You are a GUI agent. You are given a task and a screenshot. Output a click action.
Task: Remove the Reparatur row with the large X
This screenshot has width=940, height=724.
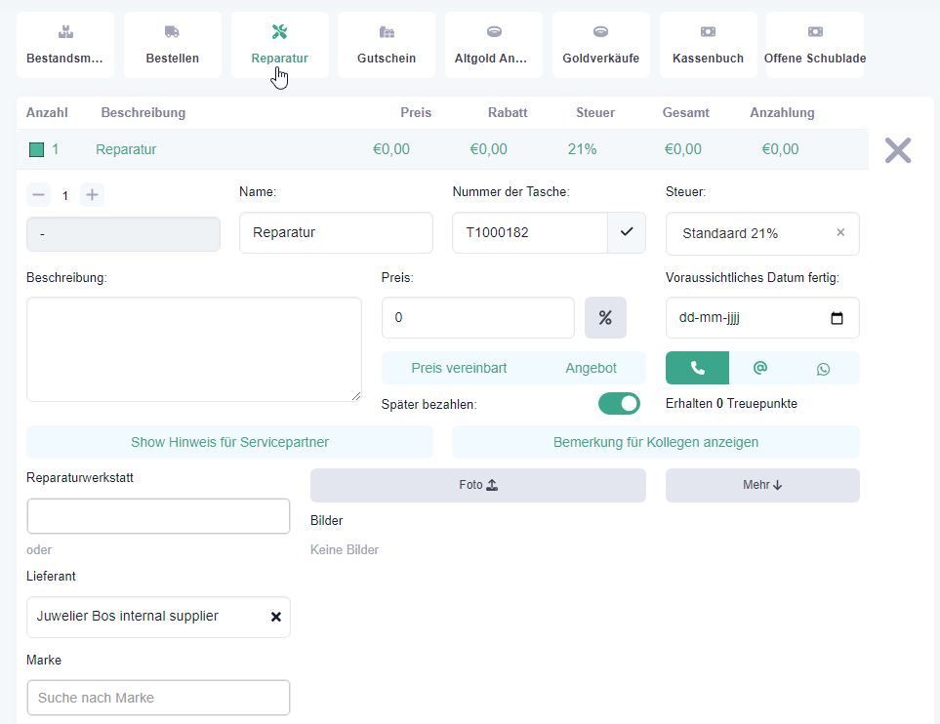tap(898, 150)
